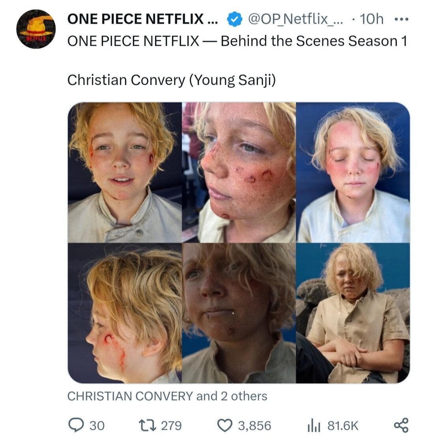Open the three-dot more options menu
The height and width of the screenshot is (442, 426).
click(402, 19)
